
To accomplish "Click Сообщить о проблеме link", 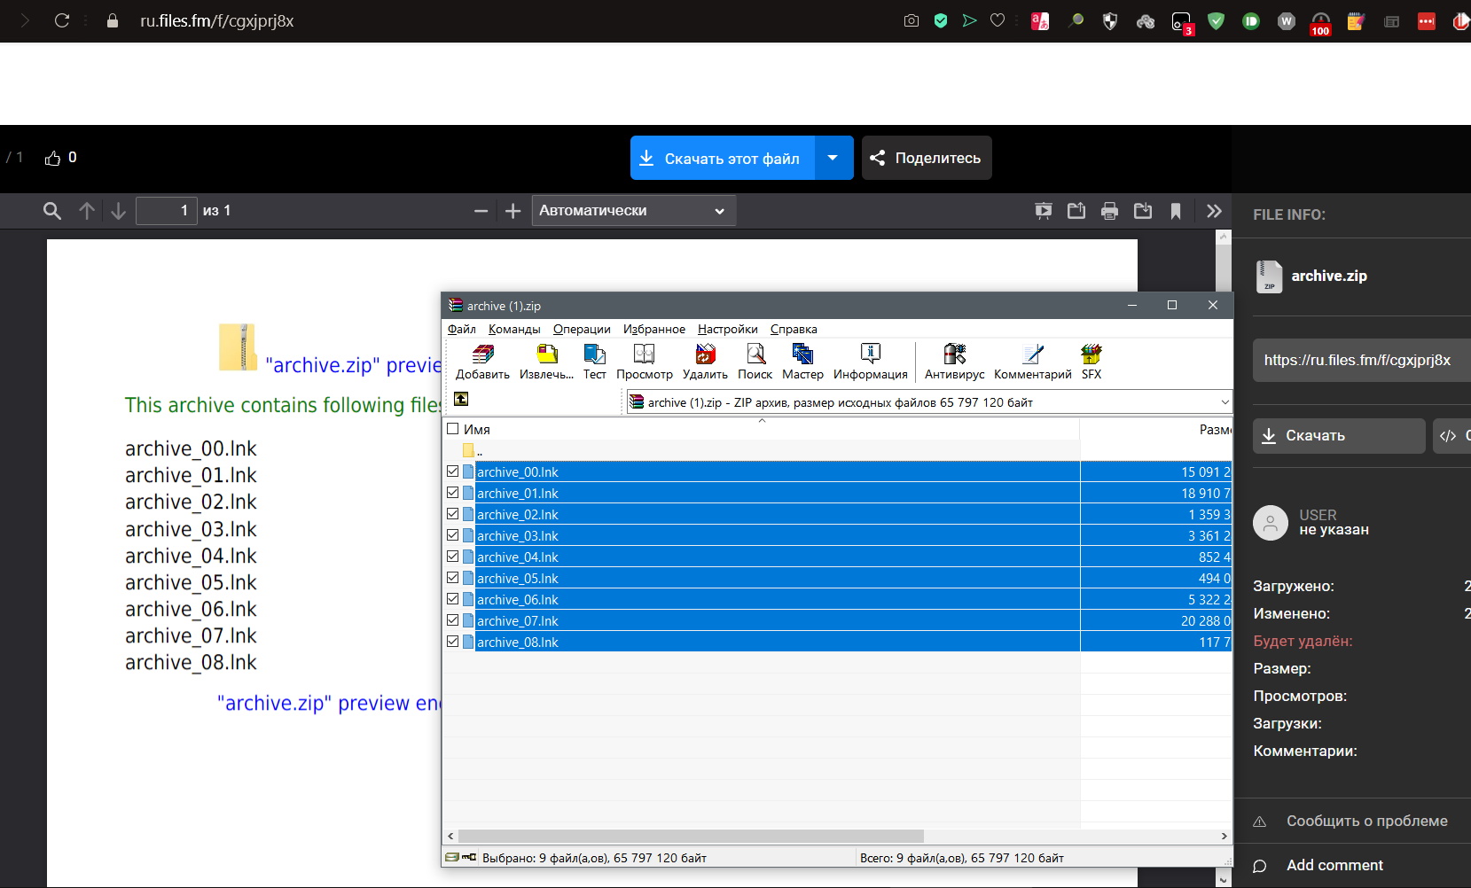I will [x=1366, y=821].
